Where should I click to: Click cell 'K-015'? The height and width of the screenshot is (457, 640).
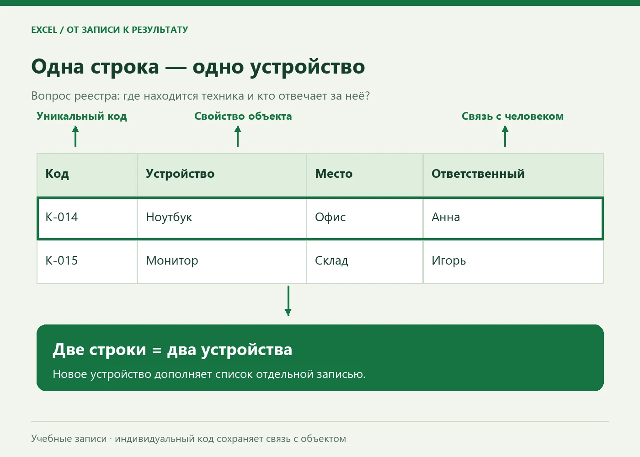click(87, 261)
